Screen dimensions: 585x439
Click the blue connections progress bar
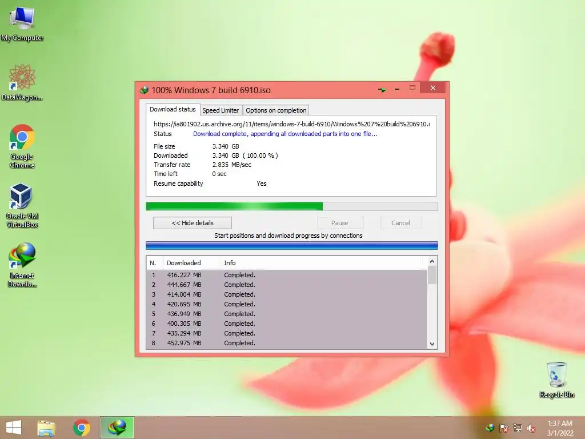(292, 245)
